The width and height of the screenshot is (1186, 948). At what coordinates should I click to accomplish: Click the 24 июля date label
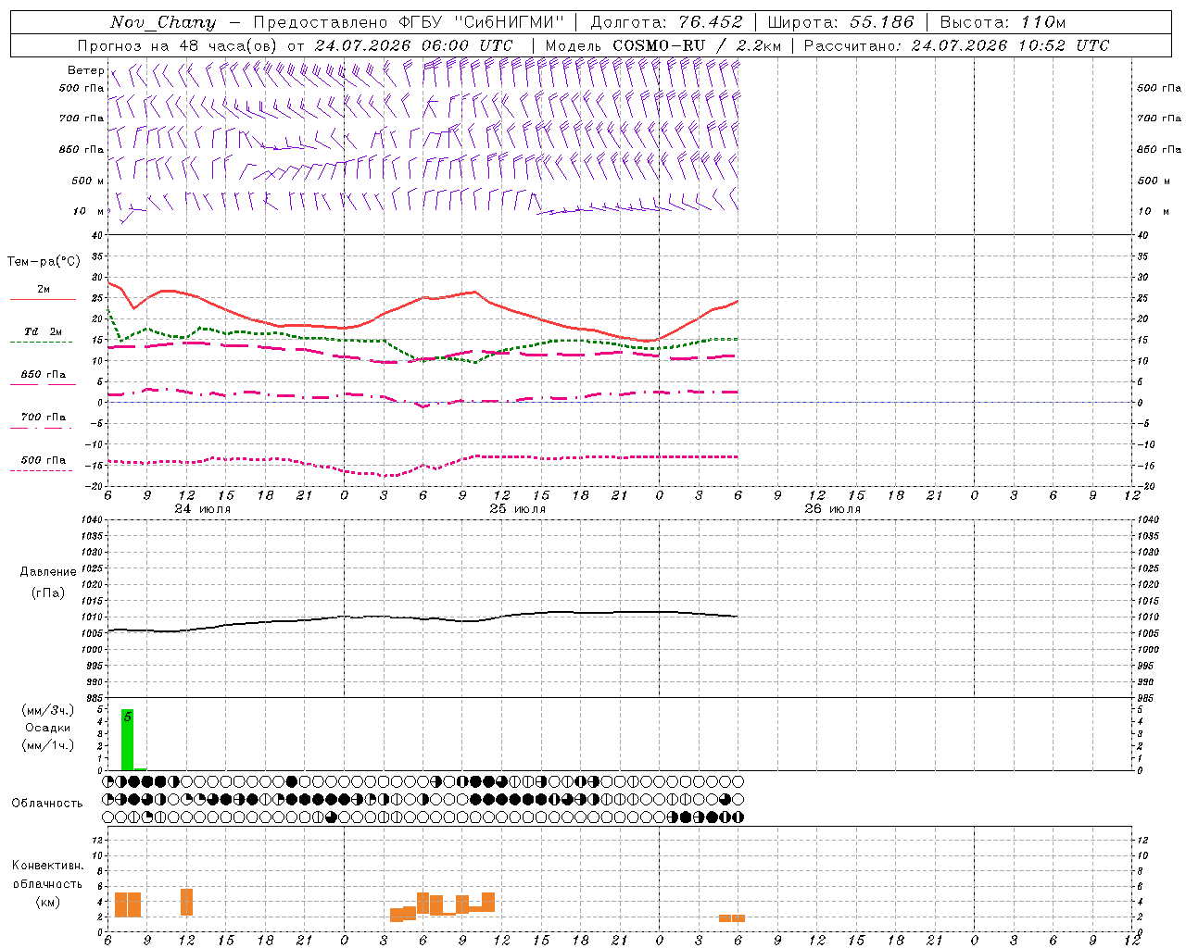click(x=203, y=508)
